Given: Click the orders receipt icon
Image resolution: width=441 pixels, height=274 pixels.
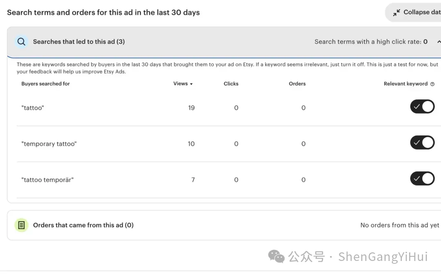Looking at the screenshot, I should point(22,225).
